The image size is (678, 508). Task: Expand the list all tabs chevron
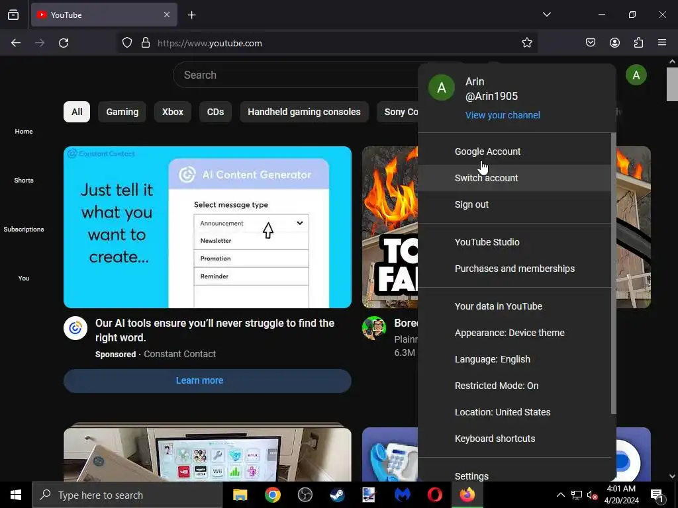(x=546, y=15)
